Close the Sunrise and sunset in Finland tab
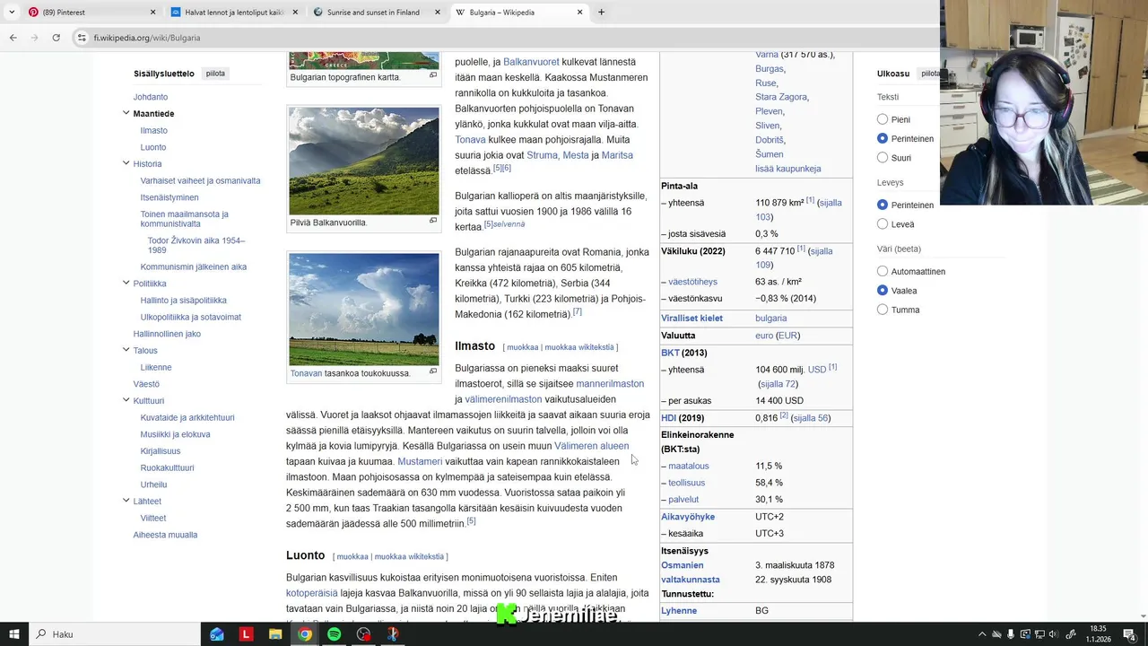 tap(438, 13)
